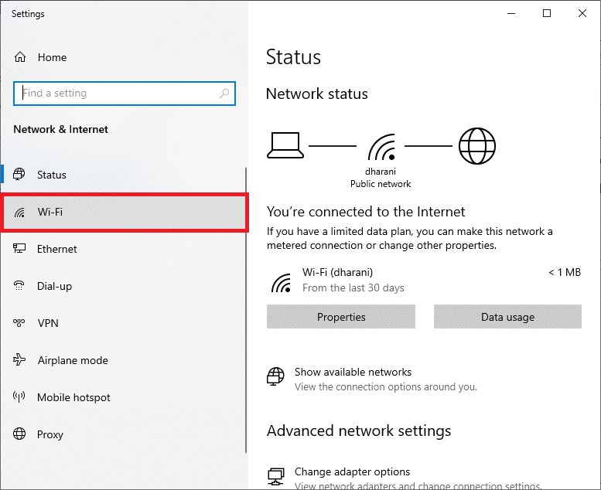
Task: Click the sidebar vertical scrollbar
Action: click(245, 311)
